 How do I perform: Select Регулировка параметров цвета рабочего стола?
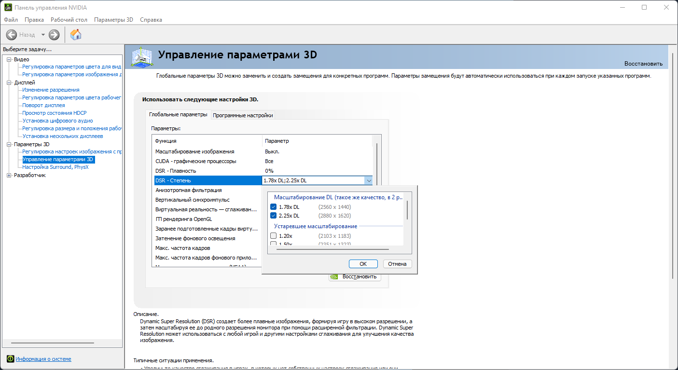coord(72,97)
